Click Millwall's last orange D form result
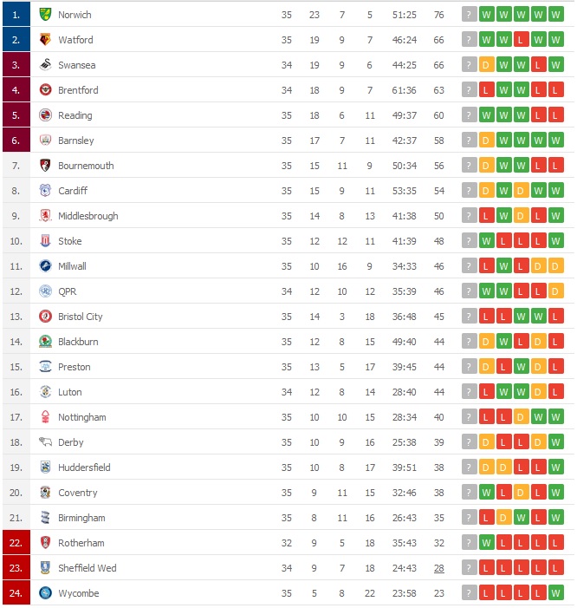The height and width of the screenshot is (608, 577). pos(555,266)
